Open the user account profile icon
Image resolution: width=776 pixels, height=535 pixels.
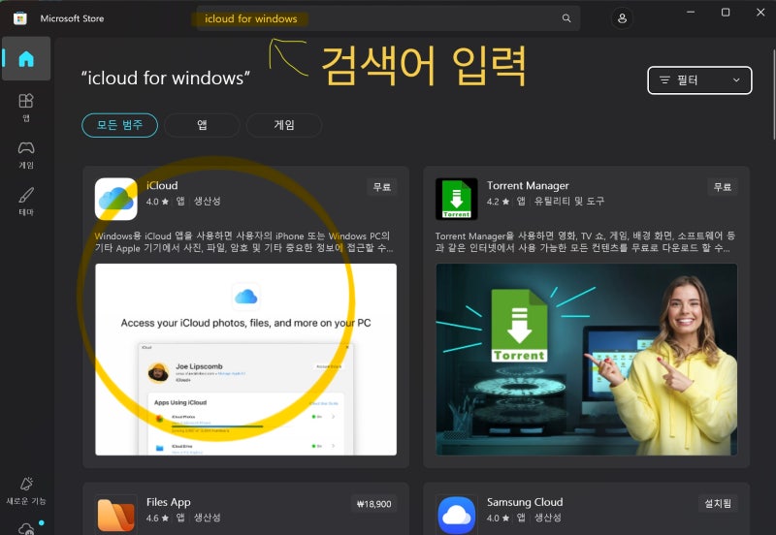click(x=622, y=18)
